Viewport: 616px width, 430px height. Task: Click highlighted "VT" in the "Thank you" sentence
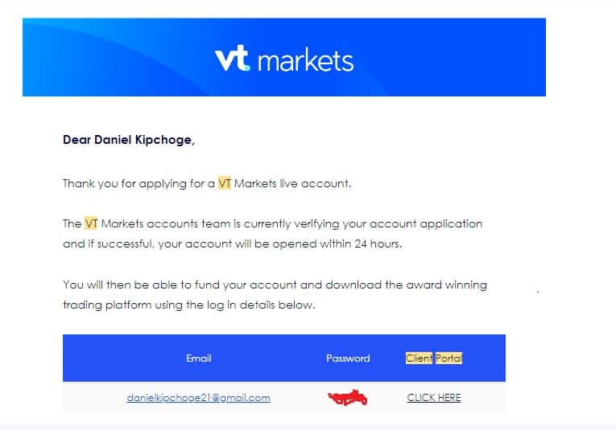225,183
